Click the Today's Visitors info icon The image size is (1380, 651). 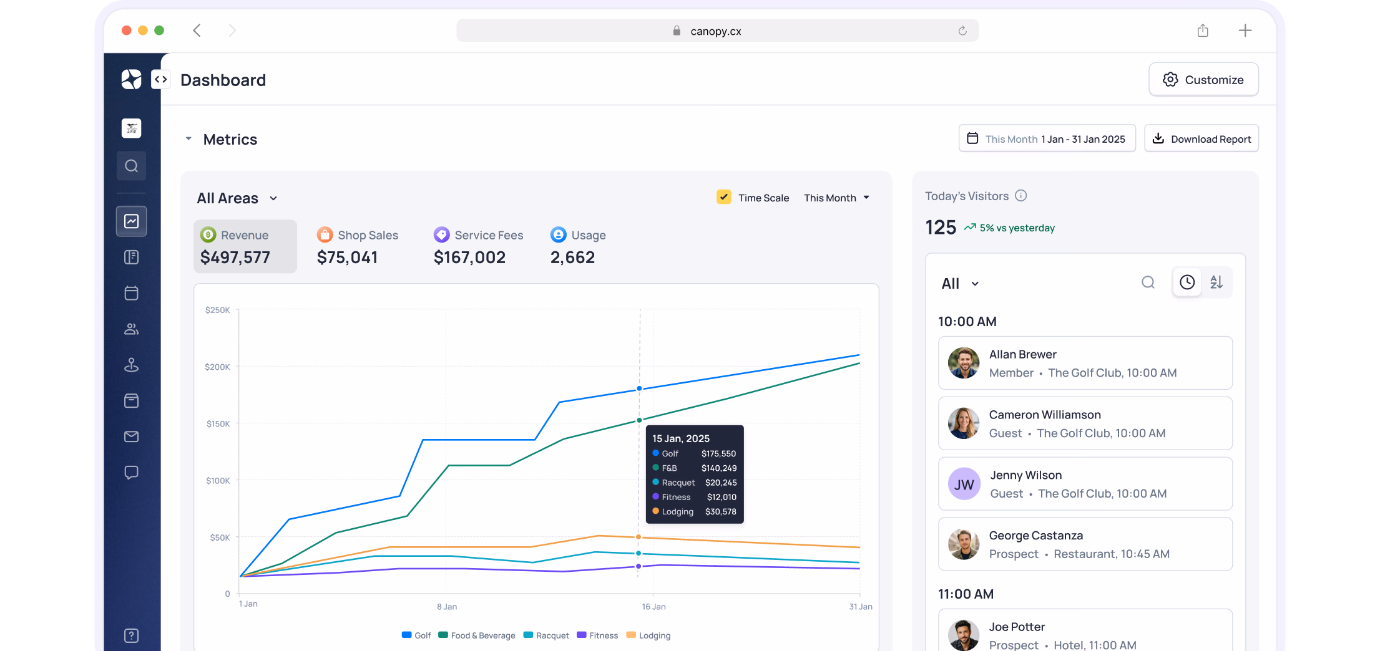1021,196
